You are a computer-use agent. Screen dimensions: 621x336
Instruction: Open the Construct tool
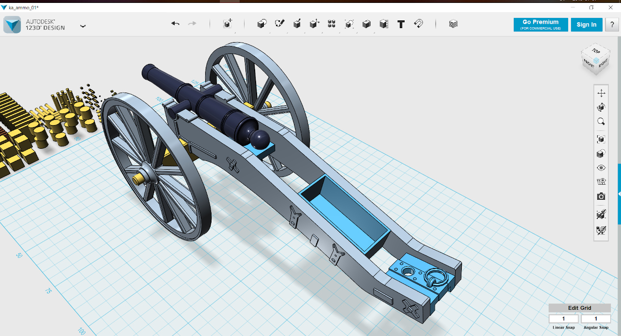coord(297,24)
